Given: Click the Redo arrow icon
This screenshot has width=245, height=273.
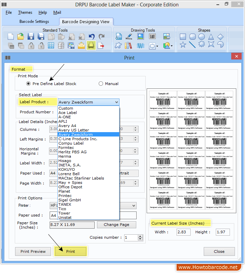Looking at the screenshot, I should pos(102,37).
